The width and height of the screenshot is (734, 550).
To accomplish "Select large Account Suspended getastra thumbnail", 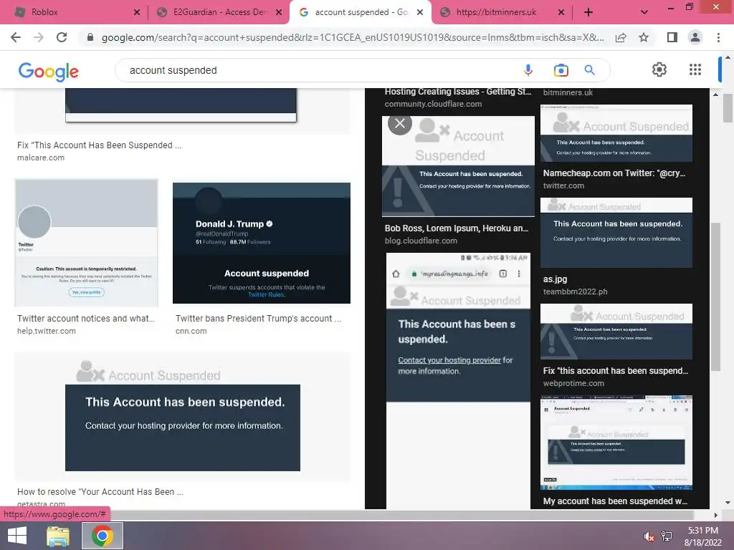I will pos(183,416).
